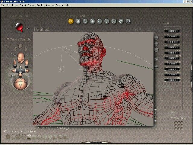Expand the Pose Dots menu triangle
Screen dimensions: 193x145
pos(172,118)
